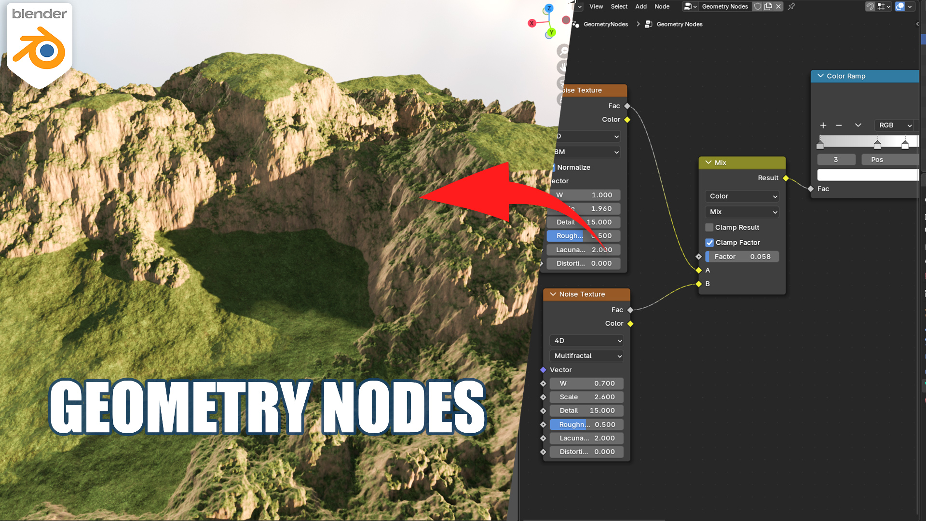Toggle Normalize on the upper Noise Texture node

click(554, 167)
